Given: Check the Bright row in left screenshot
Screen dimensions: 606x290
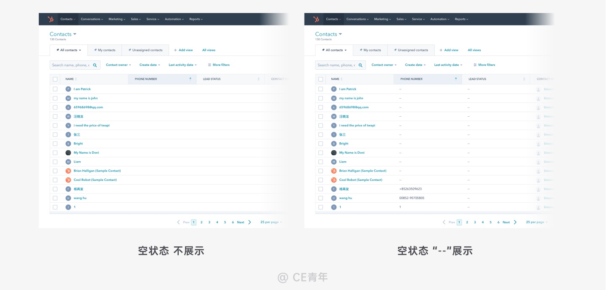Looking at the screenshot, I should [55, 144].
